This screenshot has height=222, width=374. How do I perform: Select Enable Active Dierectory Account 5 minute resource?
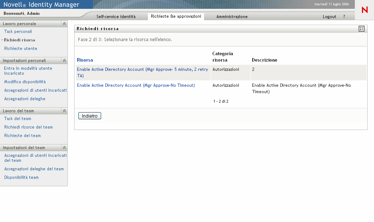point(142,73)
